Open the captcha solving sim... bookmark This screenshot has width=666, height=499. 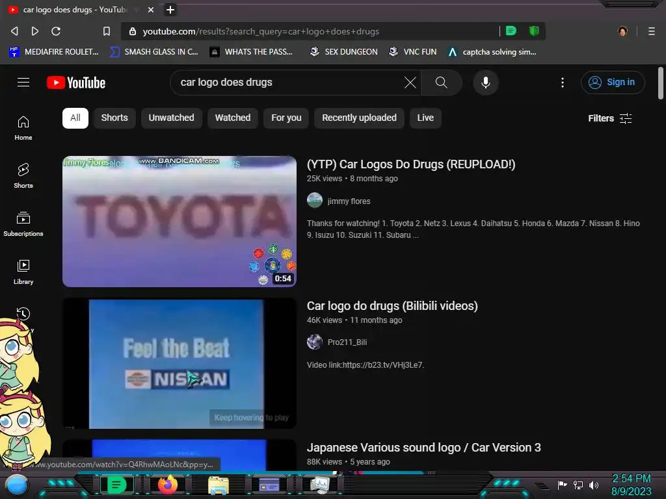click(492, 52)
